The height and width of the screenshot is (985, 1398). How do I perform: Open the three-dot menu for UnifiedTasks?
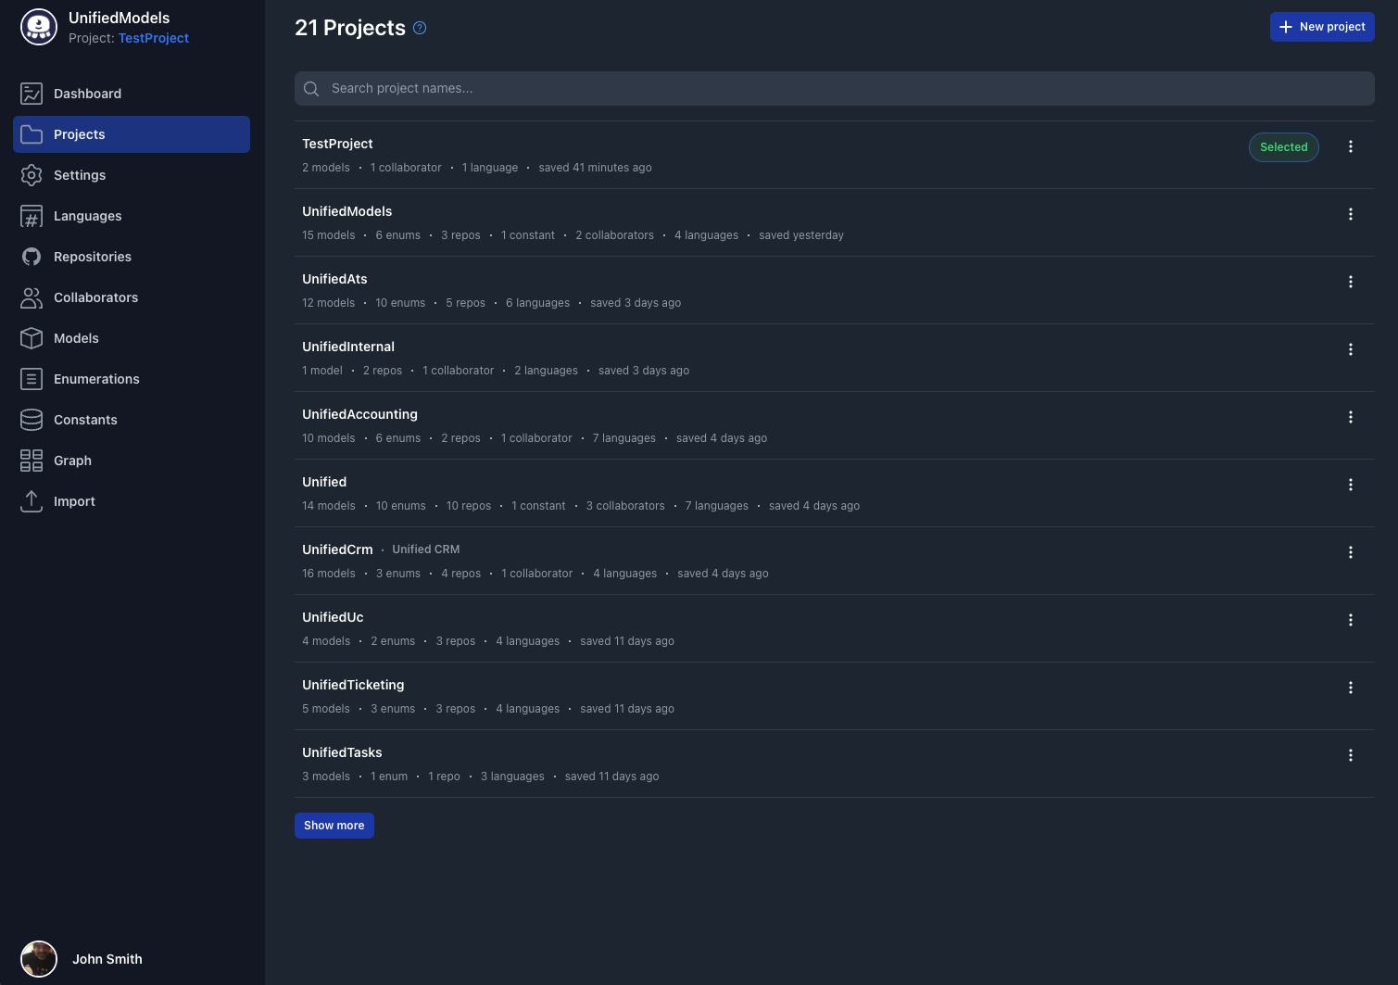click(x=1351, y=755)
